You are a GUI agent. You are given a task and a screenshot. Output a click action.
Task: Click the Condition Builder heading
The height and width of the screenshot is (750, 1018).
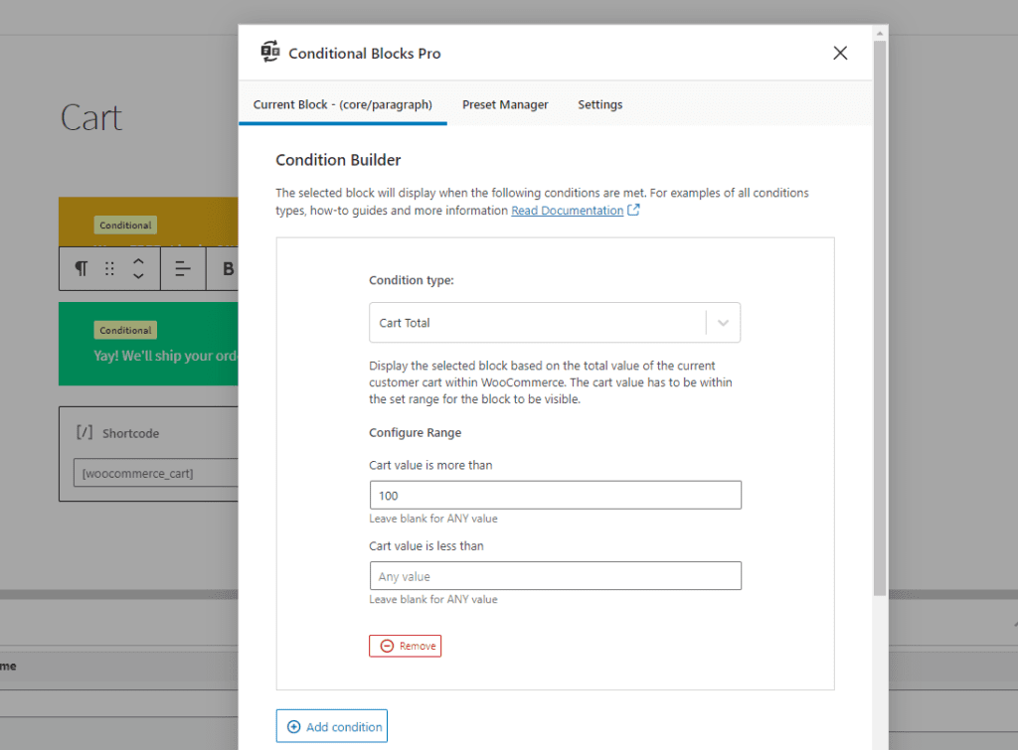[x=338, y=160]
